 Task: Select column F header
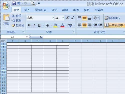coord(75,41)
